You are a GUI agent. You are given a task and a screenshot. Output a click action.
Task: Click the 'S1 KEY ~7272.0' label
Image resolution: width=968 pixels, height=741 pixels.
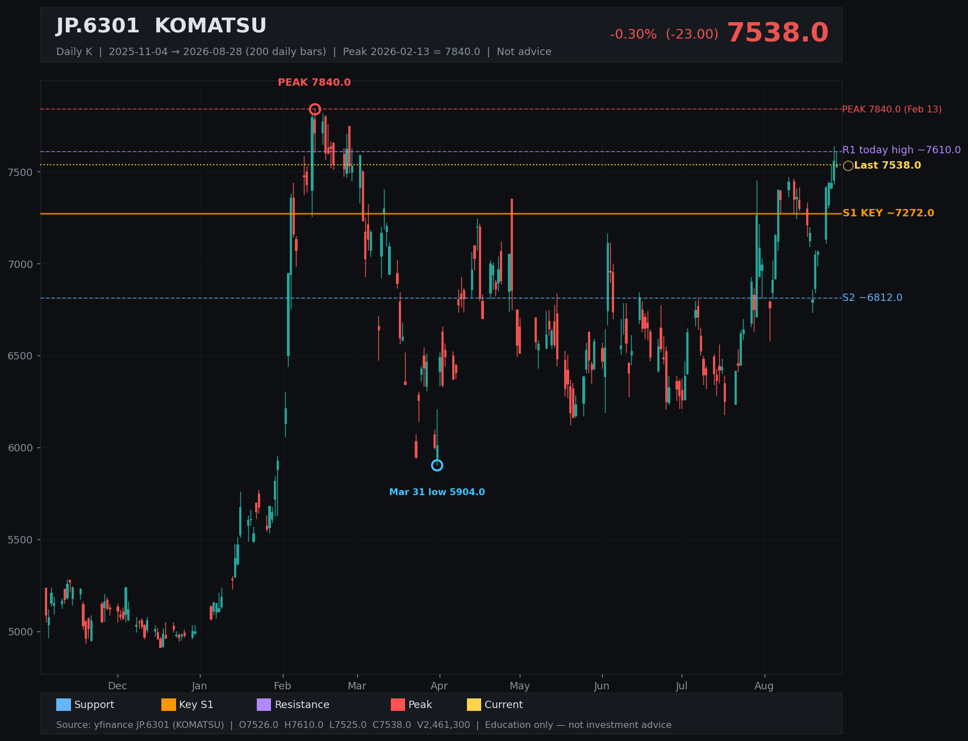point(888,213)
